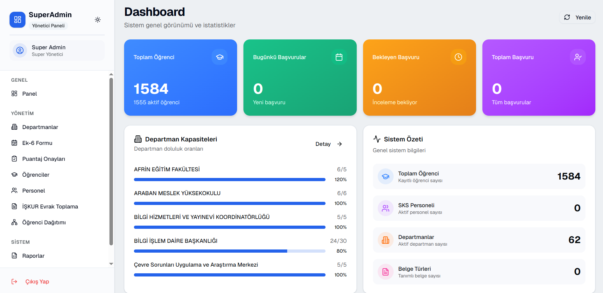Click the pink Belge Türleri document icon
The image size is (603, 293).
[x=386, y=272]
